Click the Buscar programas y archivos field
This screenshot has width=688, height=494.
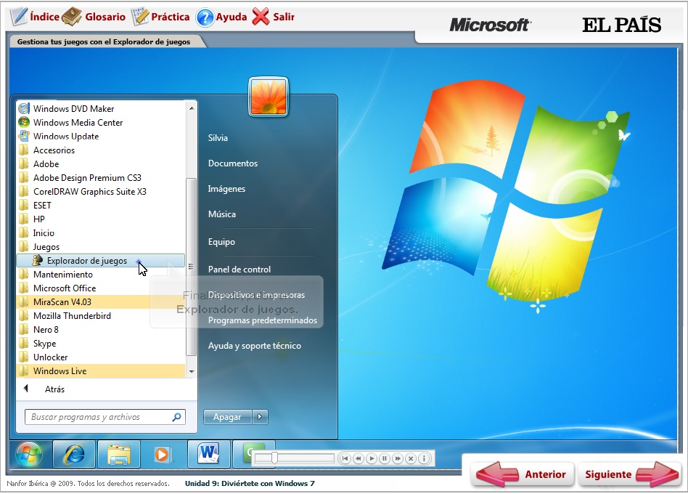point(105,417)
